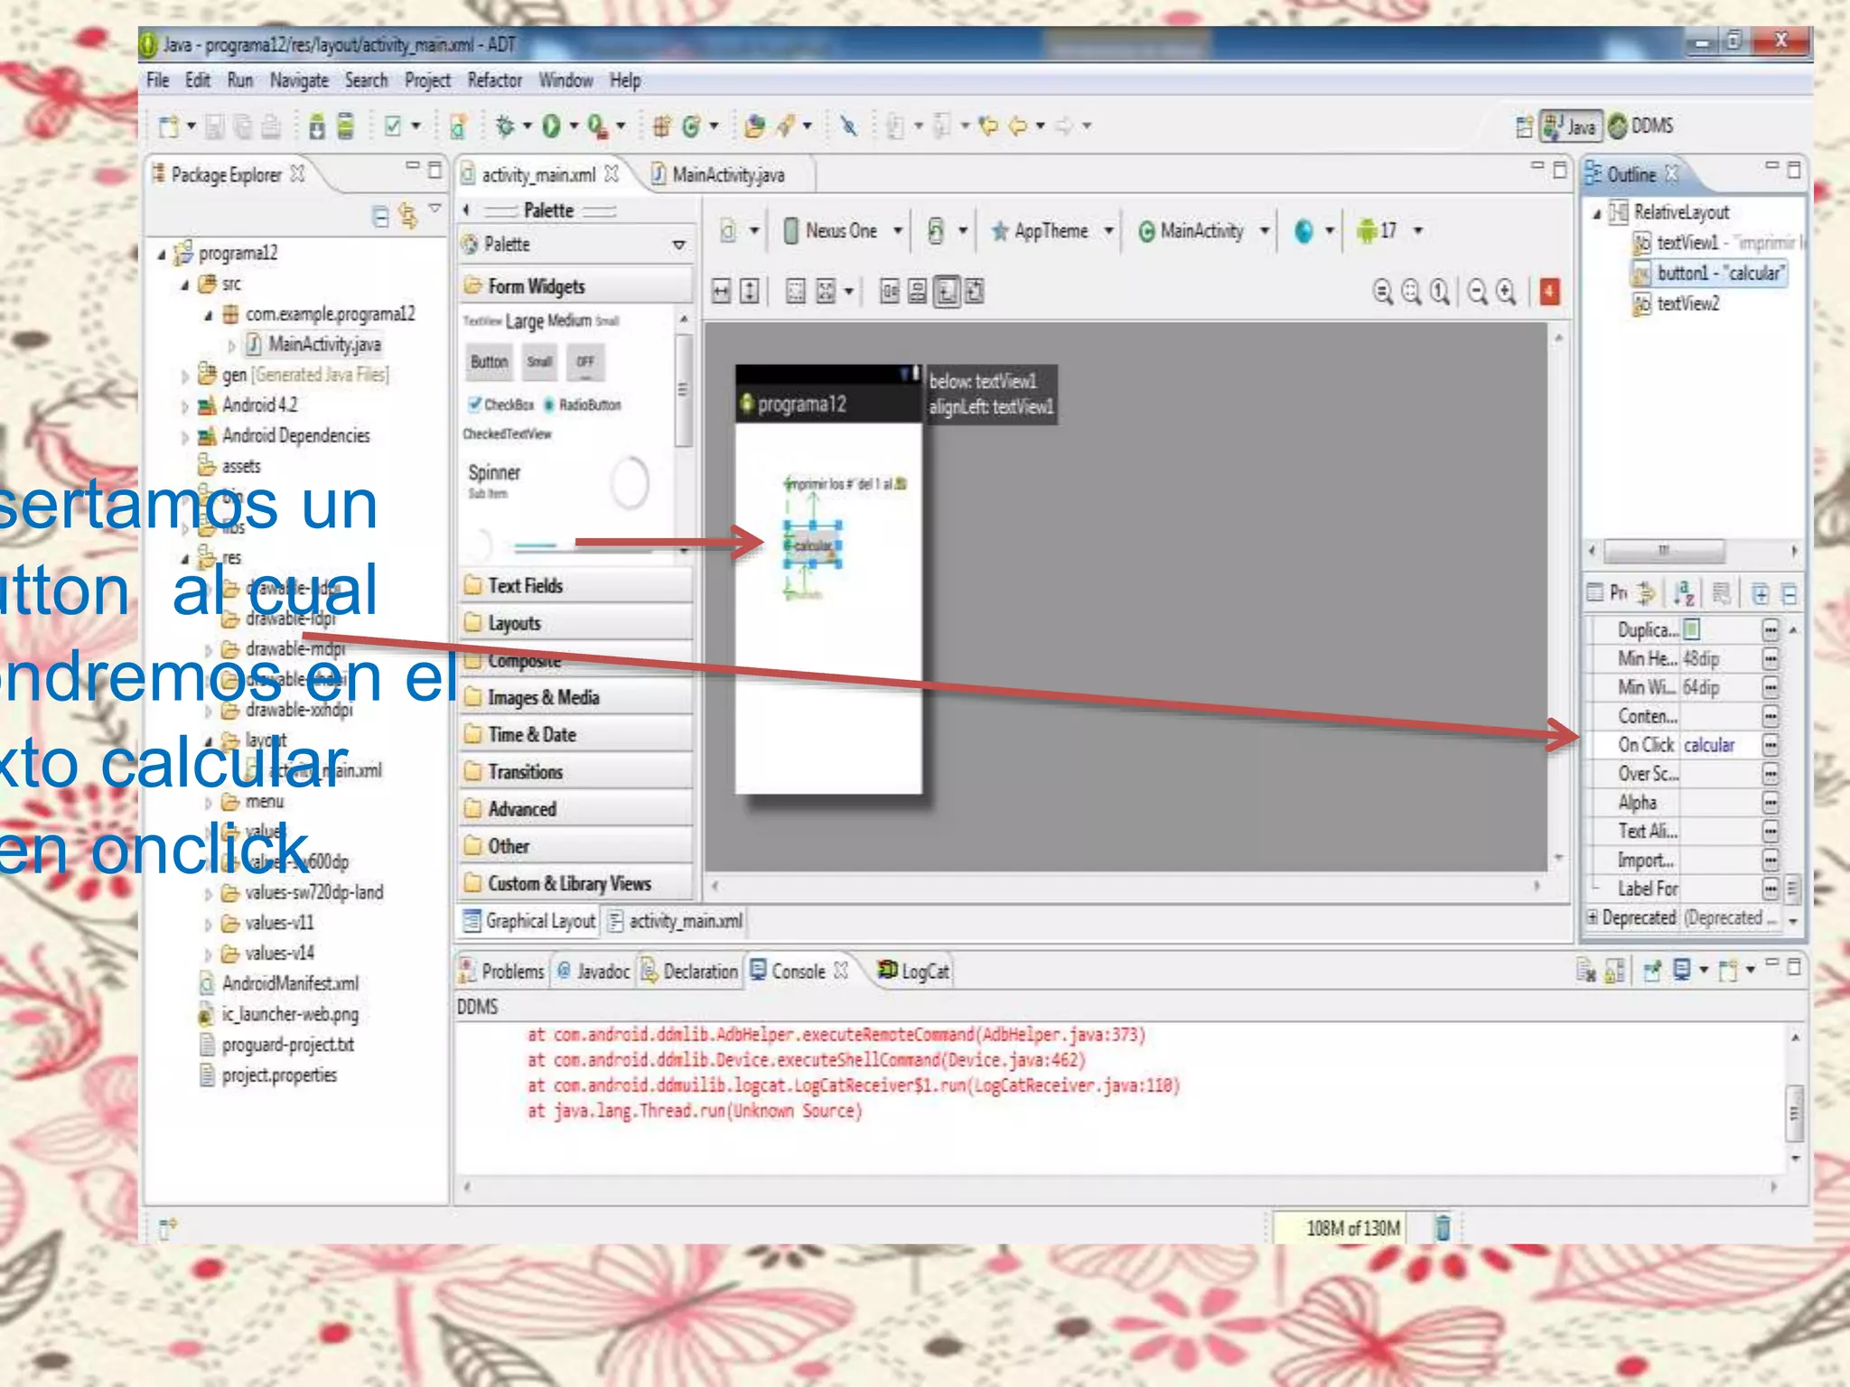Open the Declaration tab

(690, 972)
